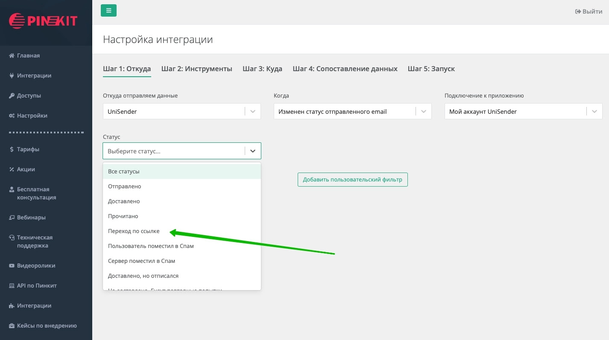Click the dollar icon beside Тарифы
This screenshot has width=609, height=340.
[x=12, y=150]
